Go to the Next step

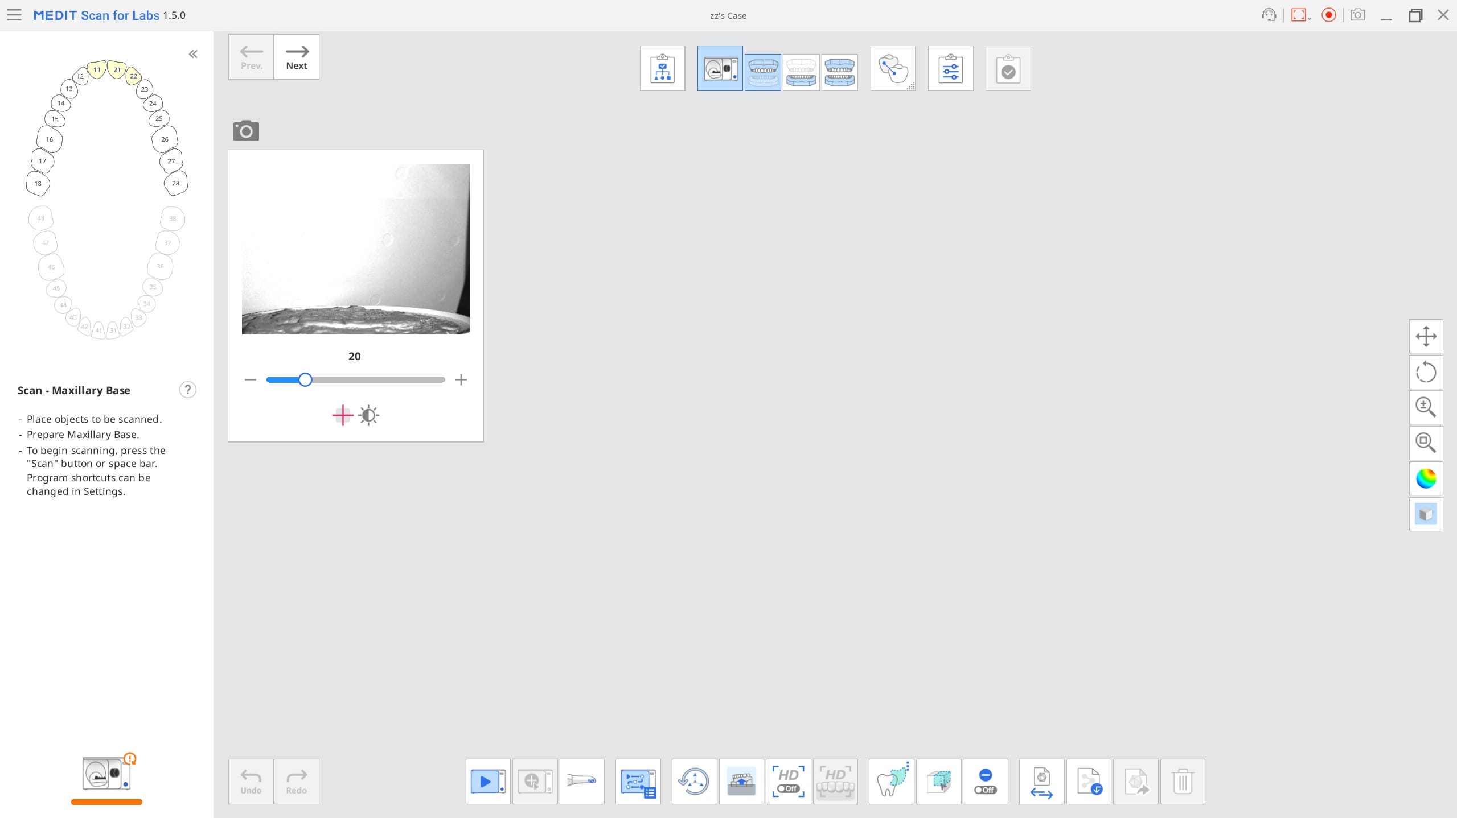point(297,57)
